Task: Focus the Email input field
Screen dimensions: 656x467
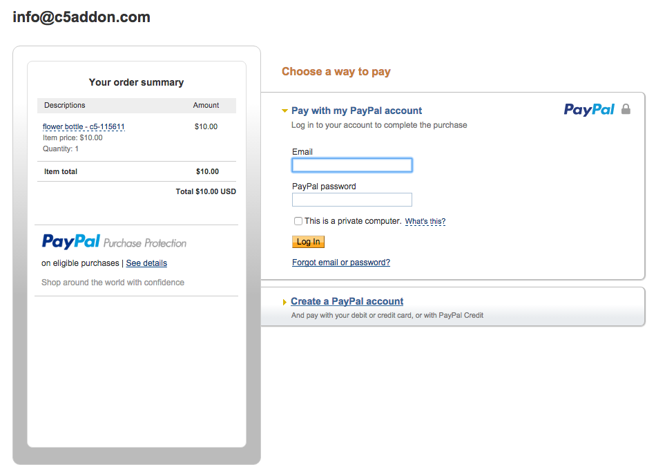Action: pos(352,165)
